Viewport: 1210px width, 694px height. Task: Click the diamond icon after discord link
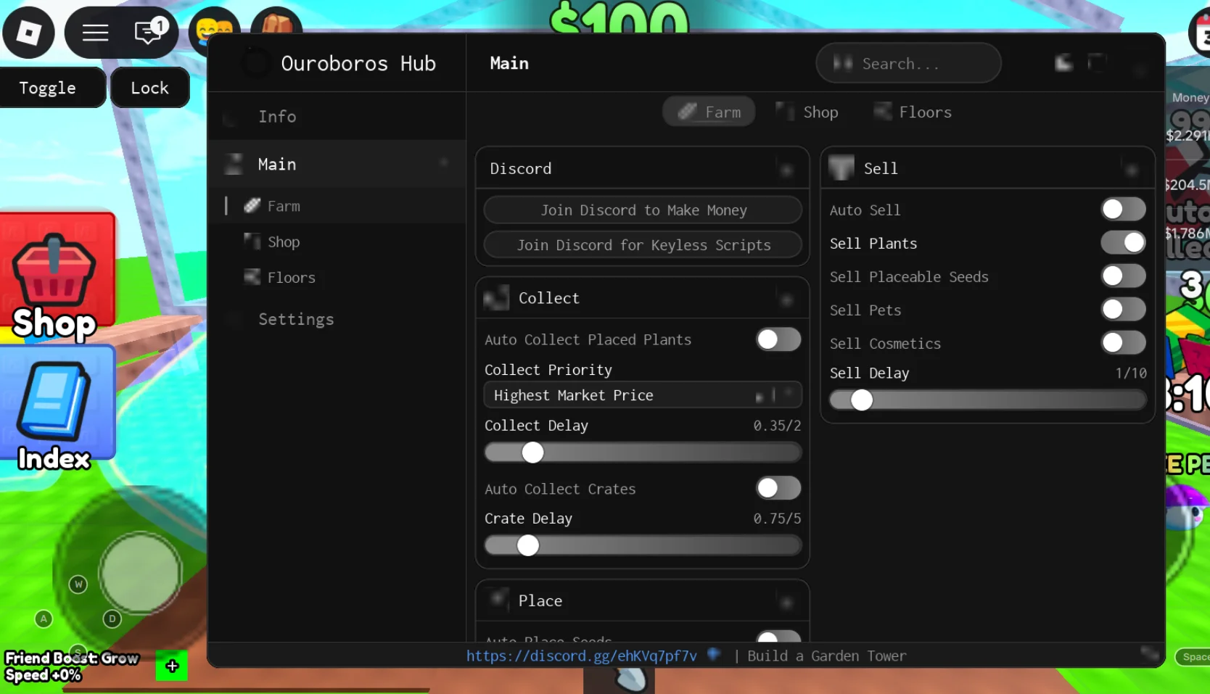714,654
